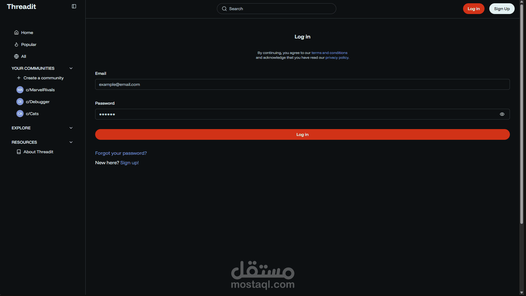Click the EXPLORE heading text
526x296 pixels.
21,128
